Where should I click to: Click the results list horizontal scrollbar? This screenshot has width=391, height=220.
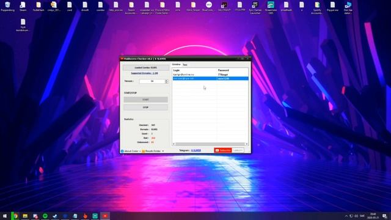[210, 144]
